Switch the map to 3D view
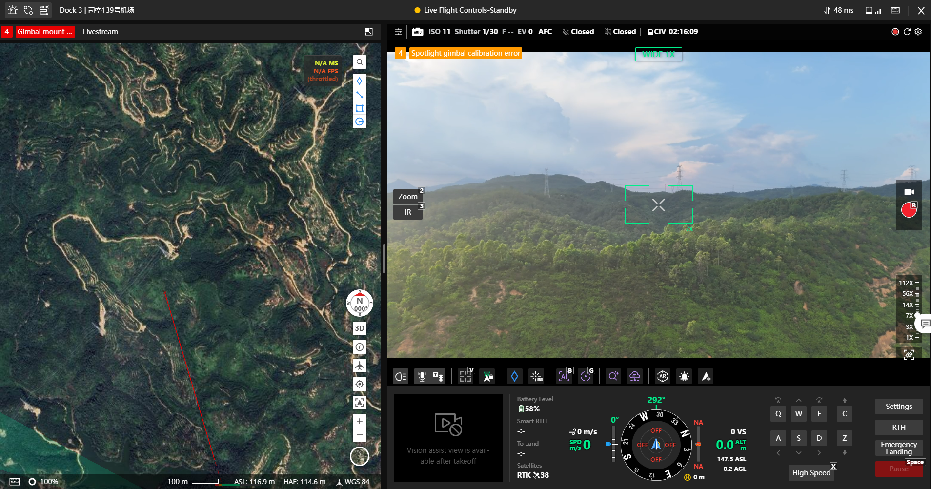 [360, 328]
